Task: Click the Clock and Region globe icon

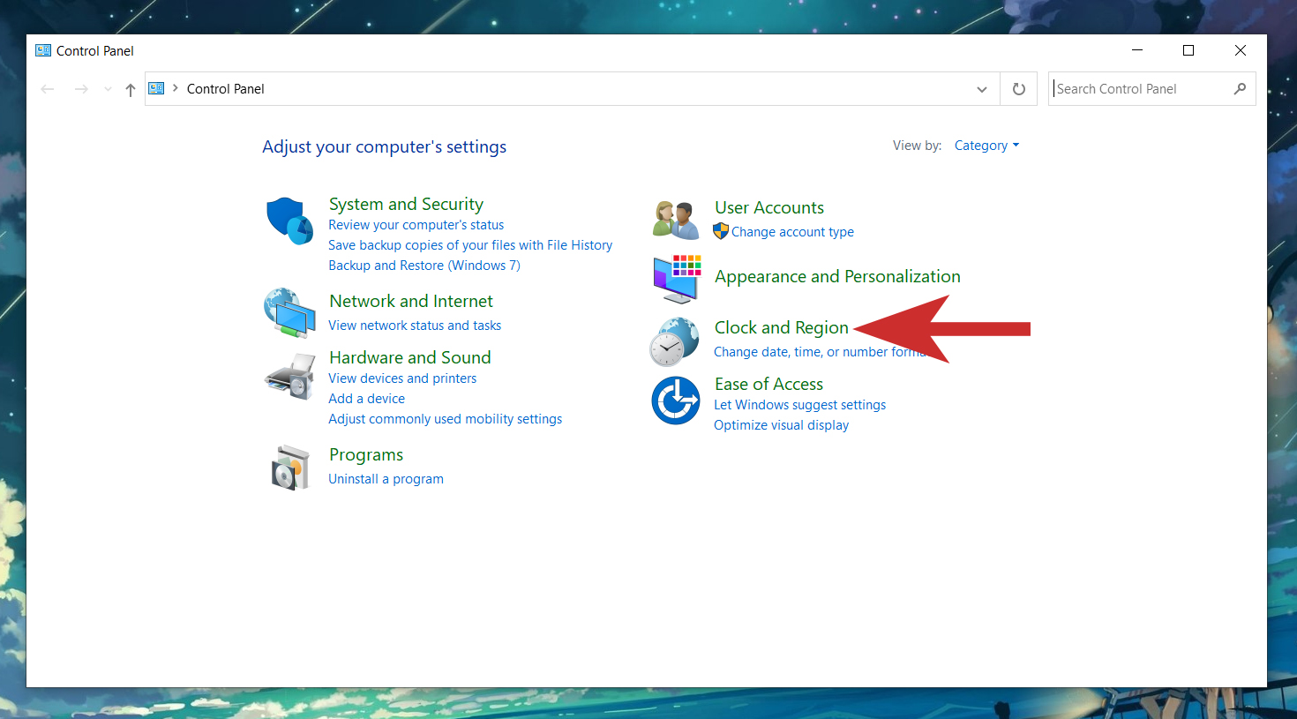Action: tap(675, 342)
